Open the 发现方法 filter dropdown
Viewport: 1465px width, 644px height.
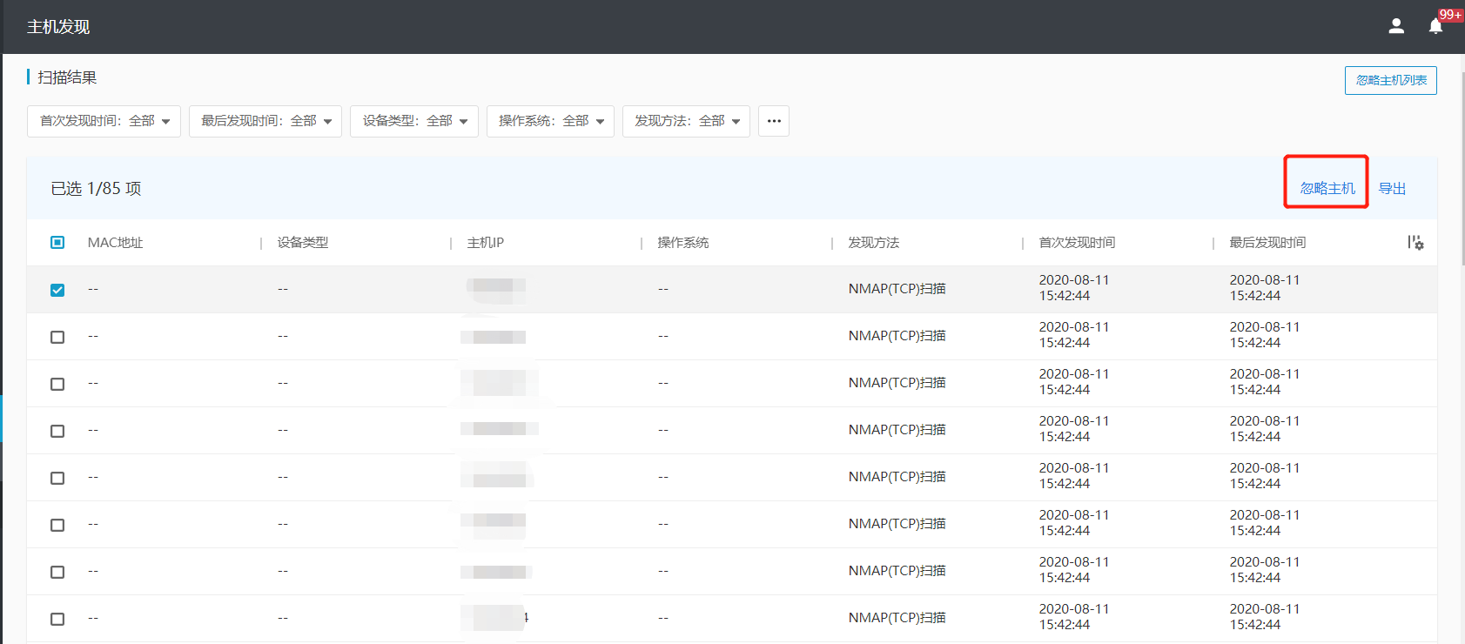(686, 121)
